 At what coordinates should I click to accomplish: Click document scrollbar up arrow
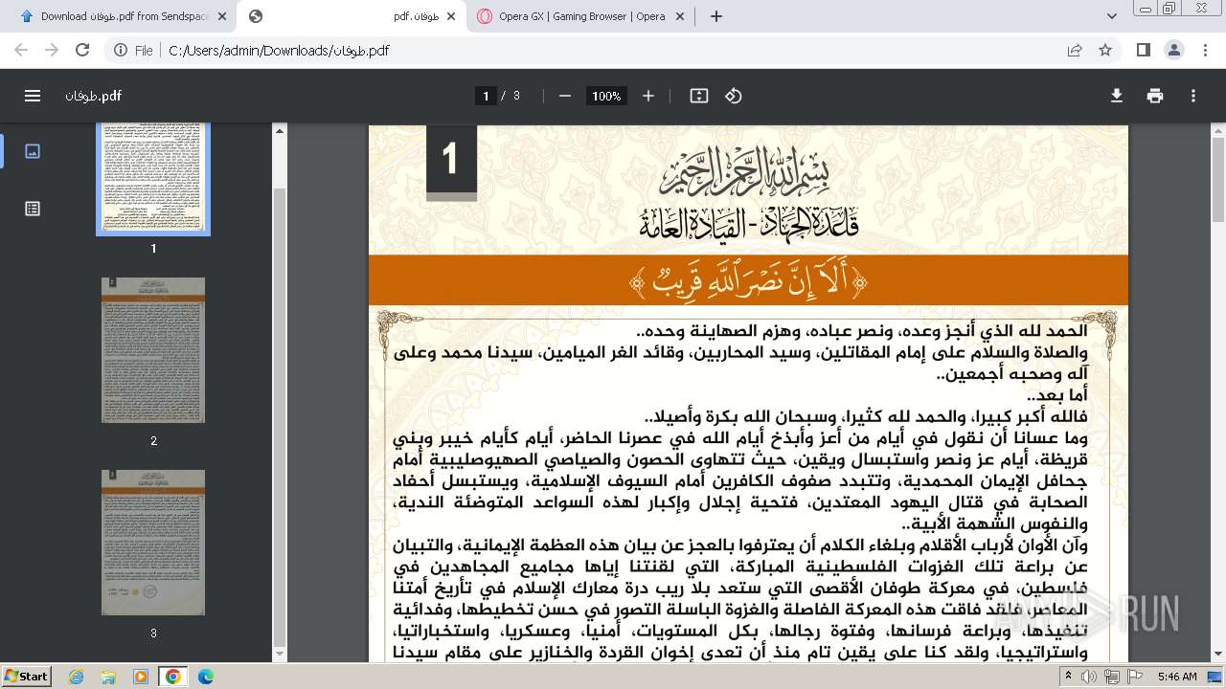[x=1217, y=131]
